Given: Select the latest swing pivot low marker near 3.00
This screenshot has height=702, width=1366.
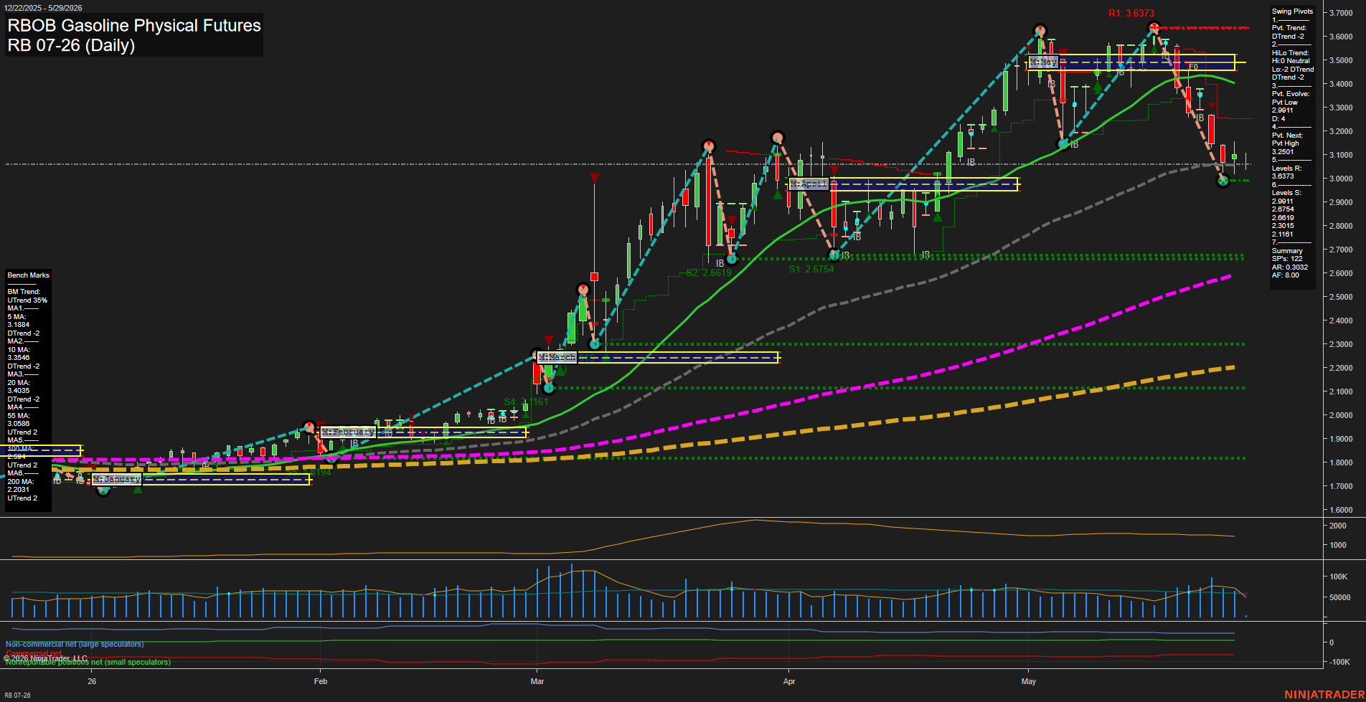Looking at the screenshot, I should [1224, 181].
